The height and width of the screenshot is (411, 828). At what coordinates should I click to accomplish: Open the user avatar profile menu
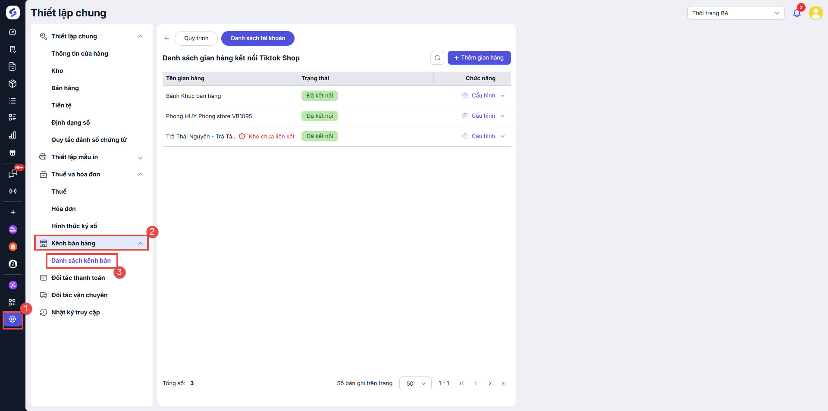[x=815, y=13]
